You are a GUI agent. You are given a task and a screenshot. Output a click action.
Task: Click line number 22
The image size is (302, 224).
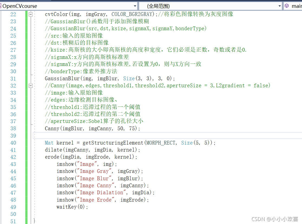point(13,14)
